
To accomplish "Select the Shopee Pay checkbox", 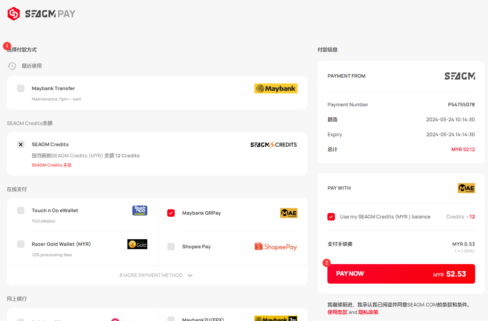I will 171,247.
